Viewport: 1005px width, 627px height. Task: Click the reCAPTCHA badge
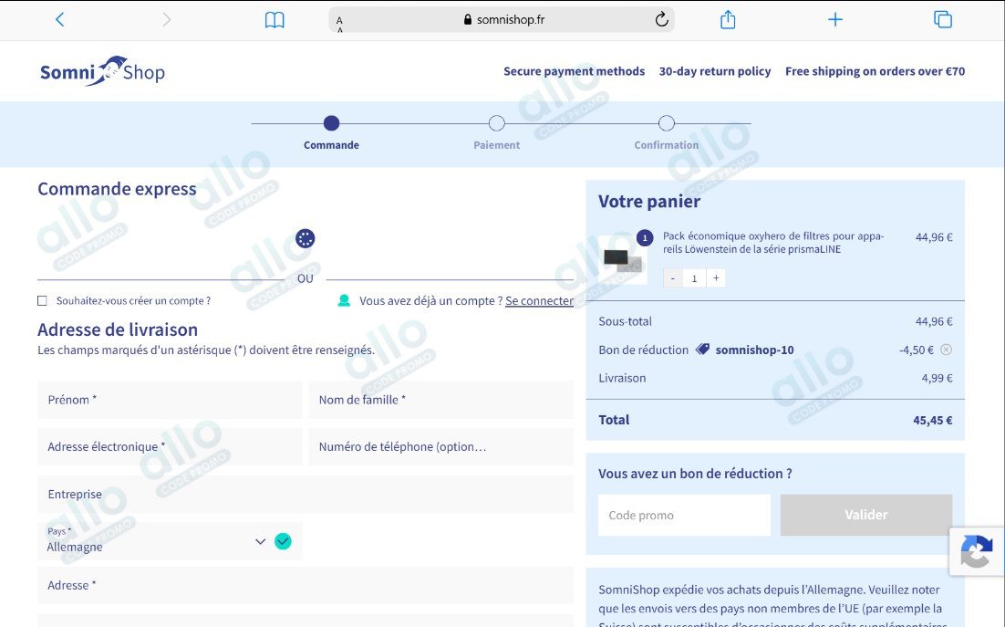[976, 551]
